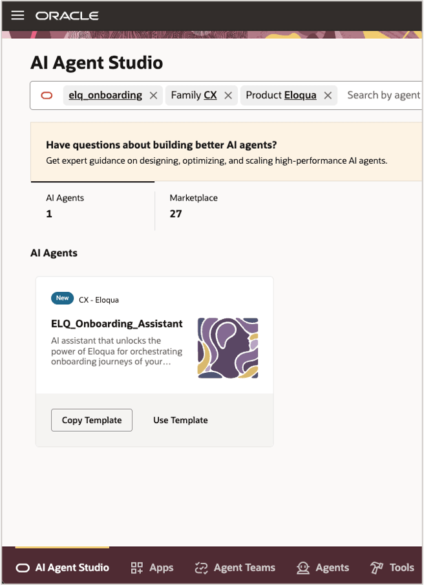This screenshot has height=585, width=424.
Task: Click the agent description text
Action: point(116,351)
